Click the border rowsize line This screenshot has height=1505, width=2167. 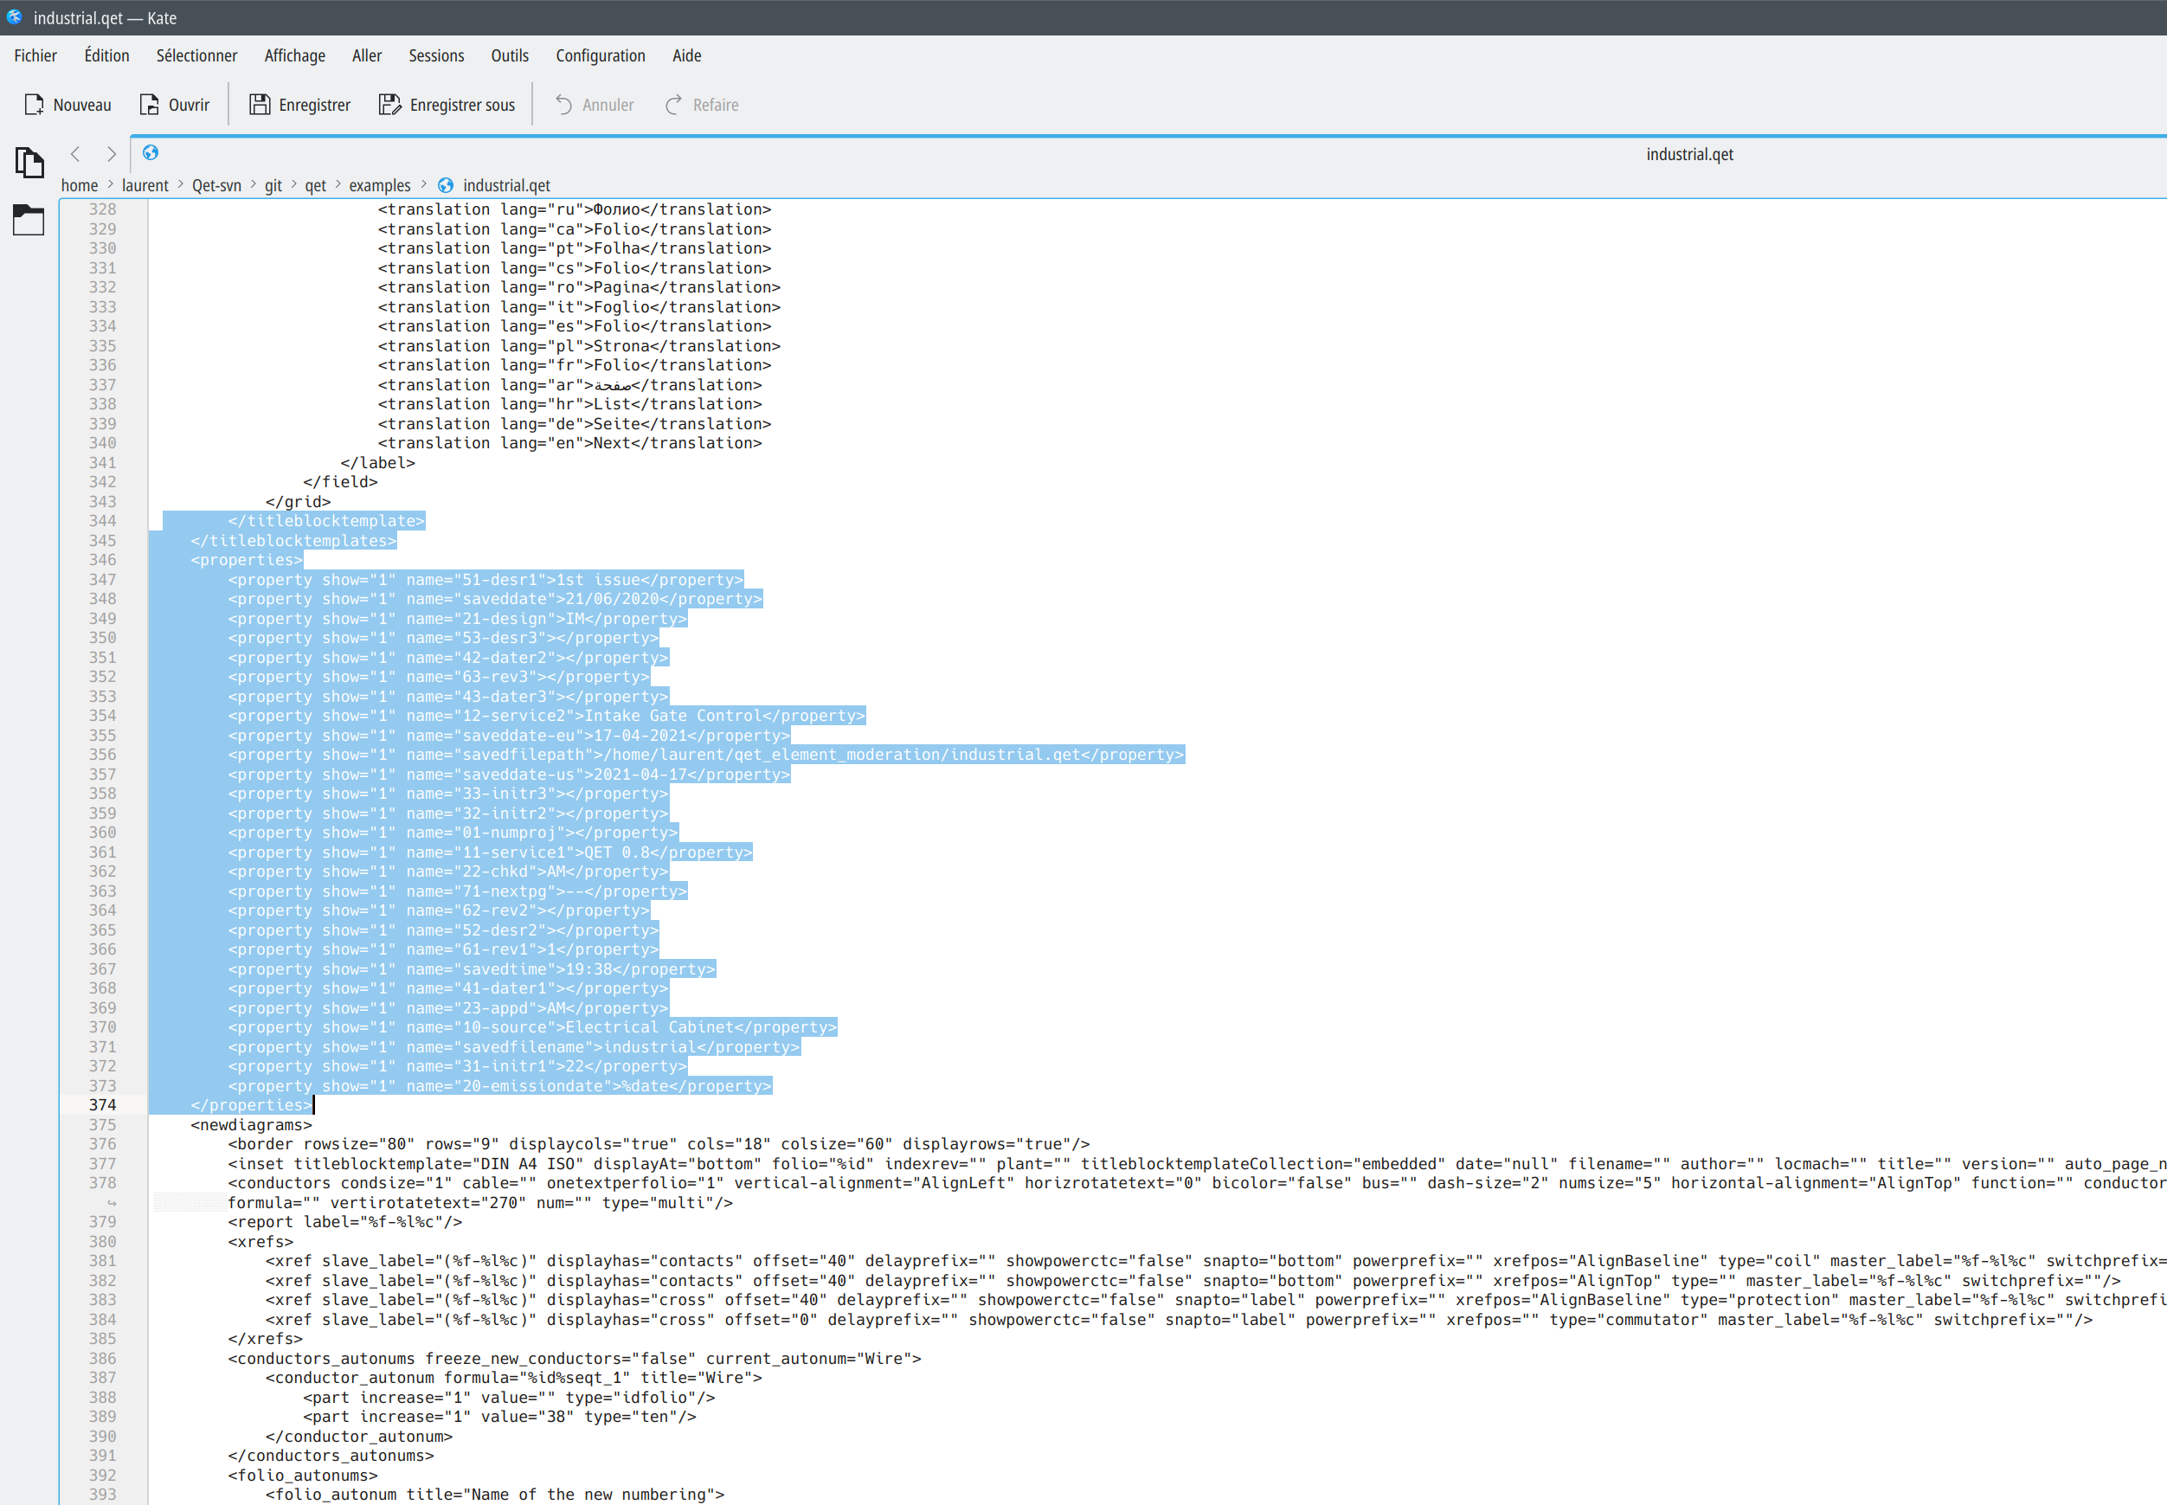click(x=659, y=1145)
